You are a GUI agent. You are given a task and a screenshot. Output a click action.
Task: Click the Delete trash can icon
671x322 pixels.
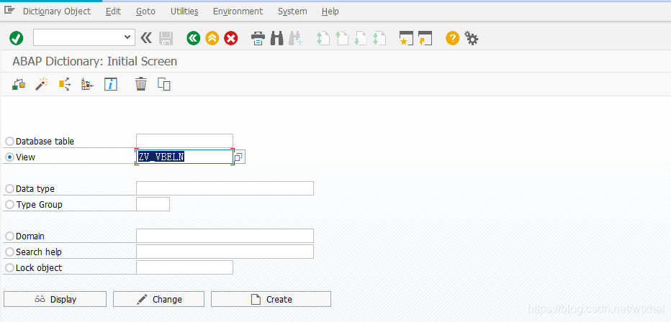[x=141, y=84]
